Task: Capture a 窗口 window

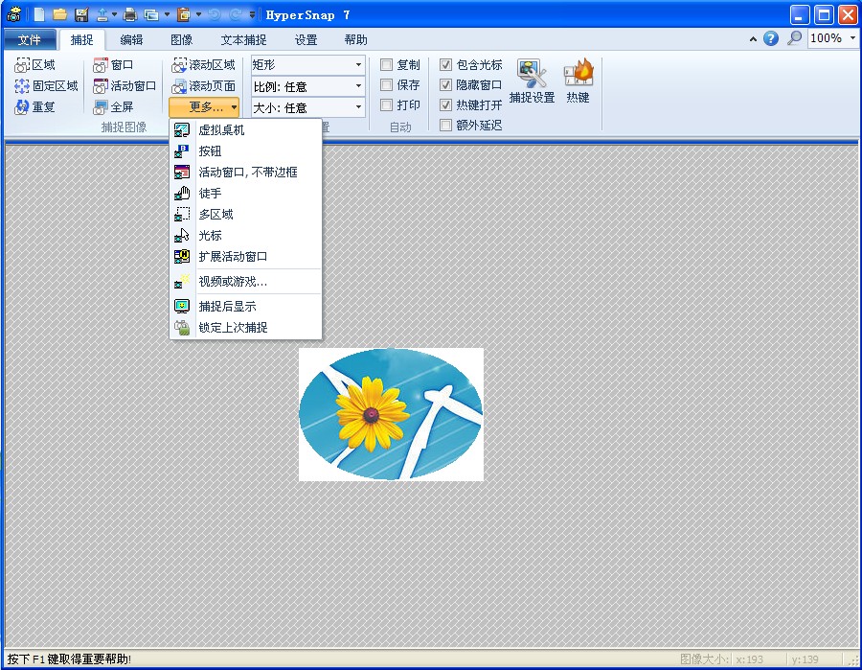Action: (113, 65)
